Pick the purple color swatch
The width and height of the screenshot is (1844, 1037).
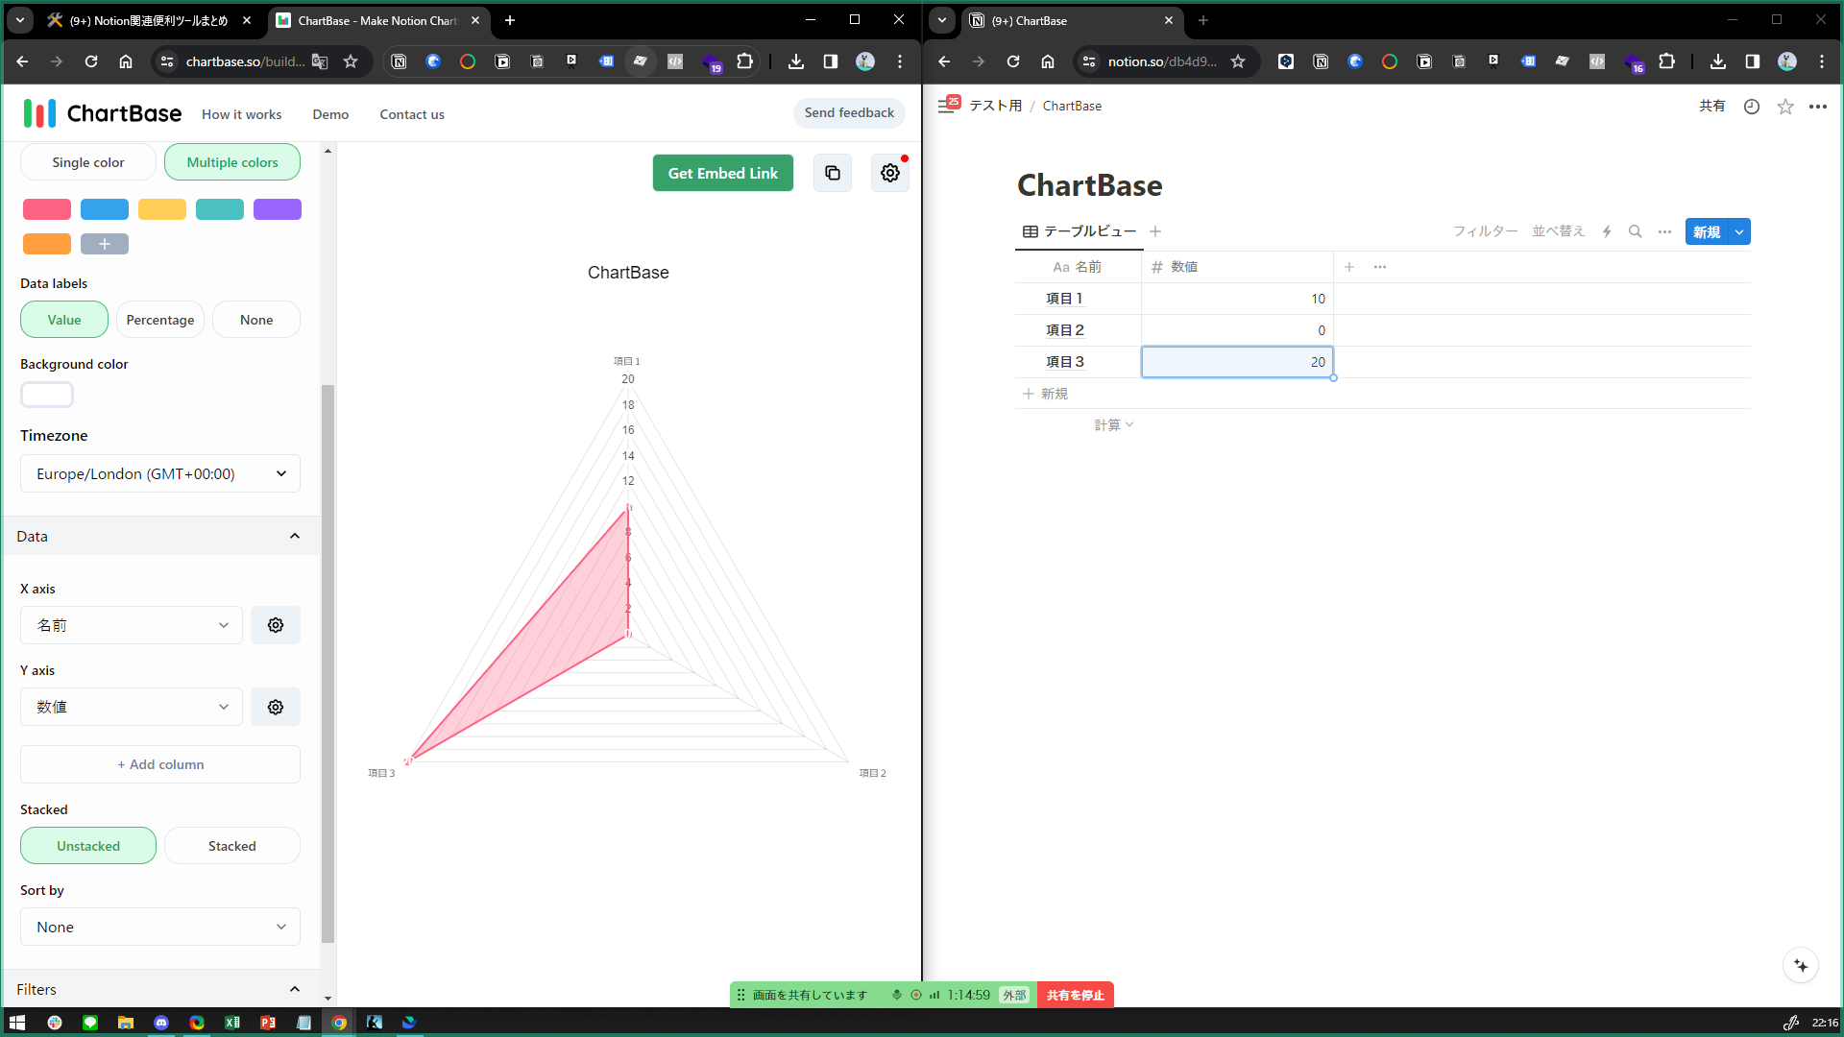277,209
